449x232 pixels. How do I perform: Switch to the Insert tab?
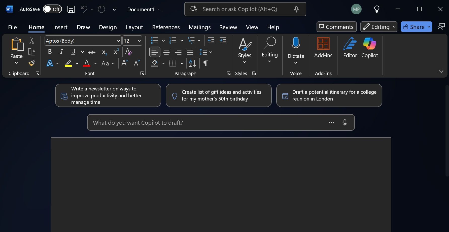point(60,27)
